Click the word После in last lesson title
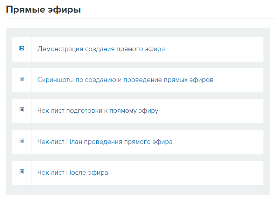This screenshot has height=202, width=275. [x=76, y=172]
